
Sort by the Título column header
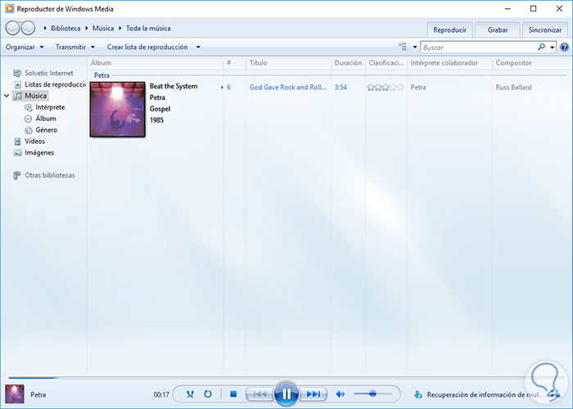(x=289, y=63)
